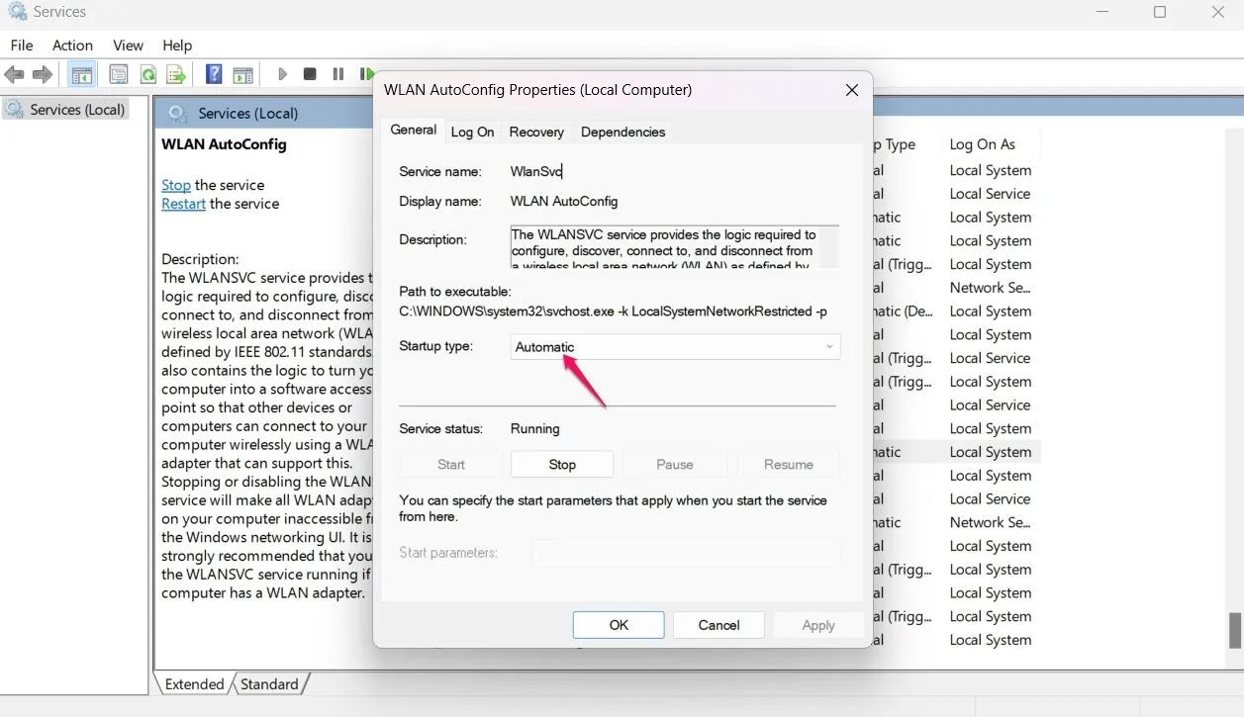1244x717 pixels.
Task: Click the bold 'WLAN AutoConfig' heading in left panel
Action: click(x=224, y=144)
